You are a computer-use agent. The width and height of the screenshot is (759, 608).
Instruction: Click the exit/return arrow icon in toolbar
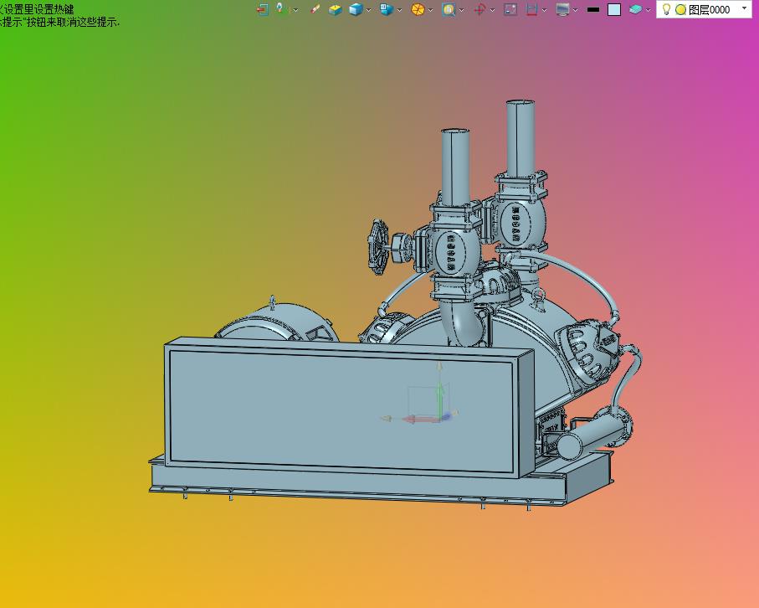click(x=263, y=9)
